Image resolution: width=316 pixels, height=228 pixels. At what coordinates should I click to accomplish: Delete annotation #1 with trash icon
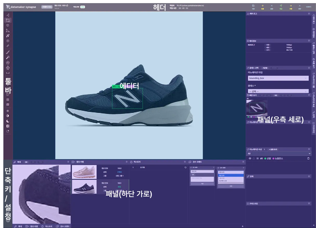click(308, 158)
